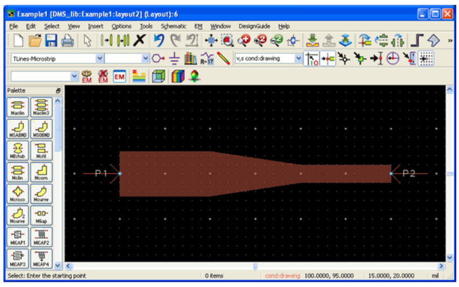459x287 pixels.
Task: Insert a pin using the port icon
Action: point(158,59)
